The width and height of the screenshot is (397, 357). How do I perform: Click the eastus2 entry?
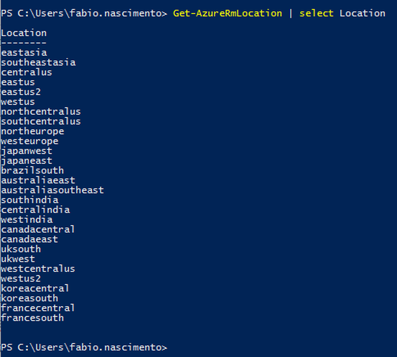(21, 92)
